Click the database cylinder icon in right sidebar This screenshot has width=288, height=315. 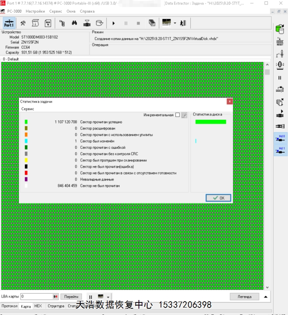click(x=280, y=28)
